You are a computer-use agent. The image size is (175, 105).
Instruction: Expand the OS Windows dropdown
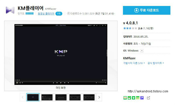pyautogui.click(x=142, y=51)
